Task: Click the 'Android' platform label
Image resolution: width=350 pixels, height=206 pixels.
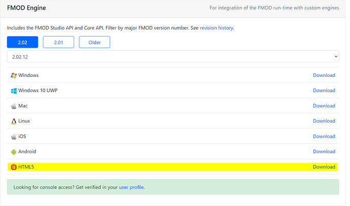Action: (x=27, y=151)
